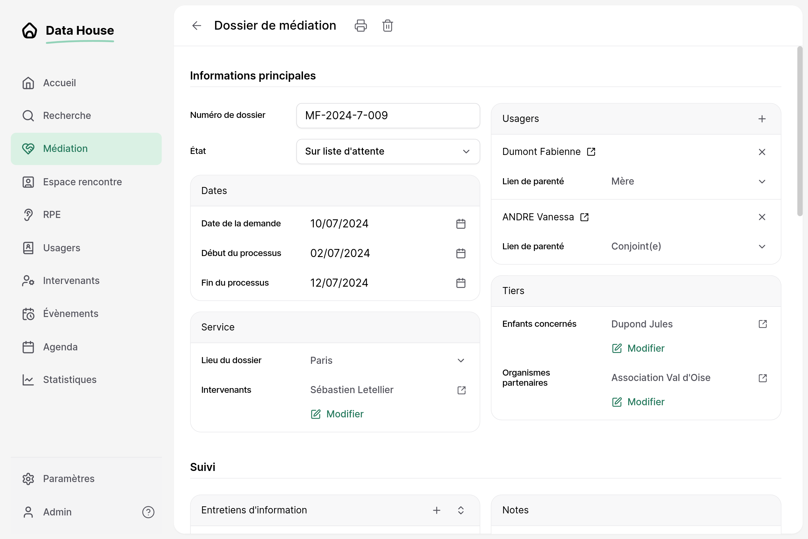Remove ANDRE Vanessa from usagers
Screen dimensions: 808x539
pos(762,217)
